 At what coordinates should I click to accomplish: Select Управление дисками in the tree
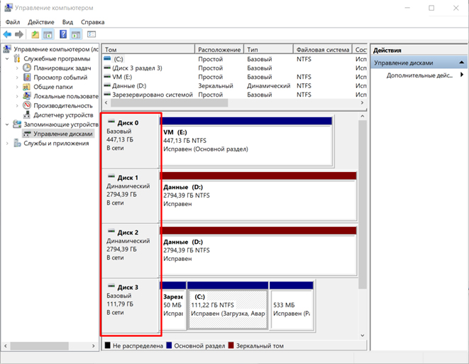point(63,134)
